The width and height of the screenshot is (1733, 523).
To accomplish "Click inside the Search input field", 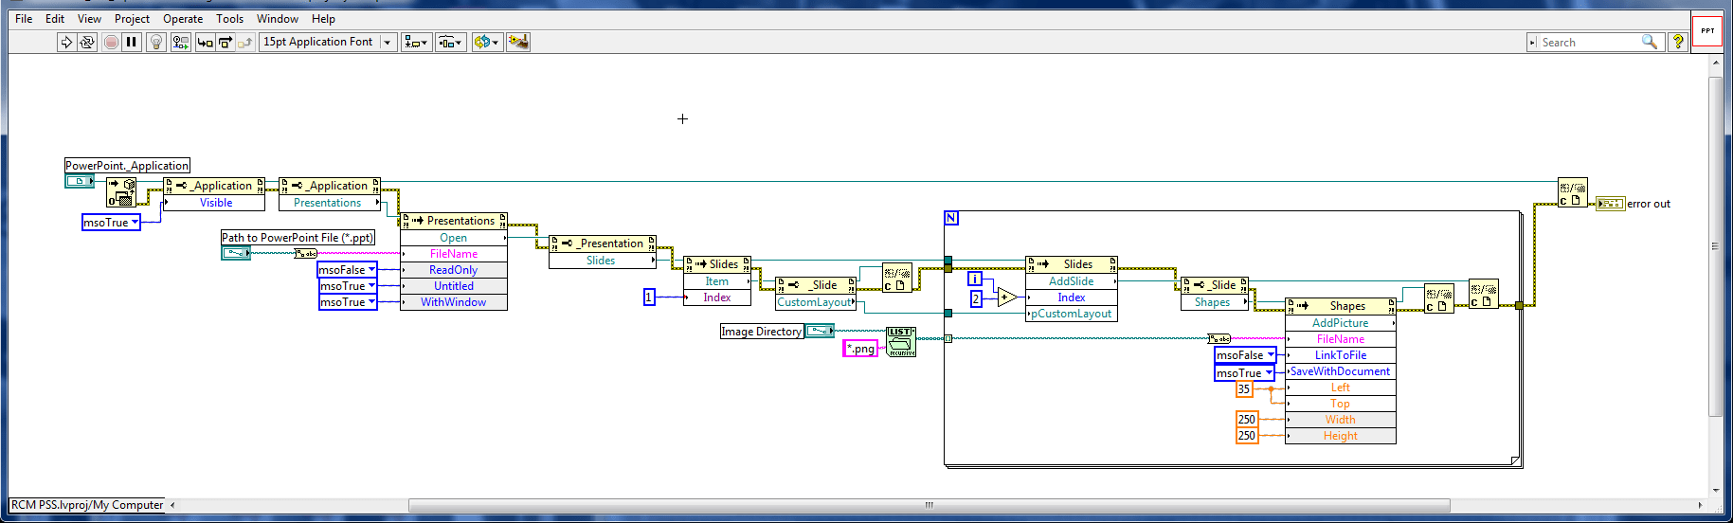I will point(1589,42).
